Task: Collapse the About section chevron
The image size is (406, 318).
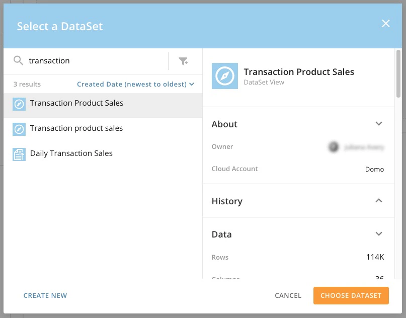Action: [x=379, y=123]
